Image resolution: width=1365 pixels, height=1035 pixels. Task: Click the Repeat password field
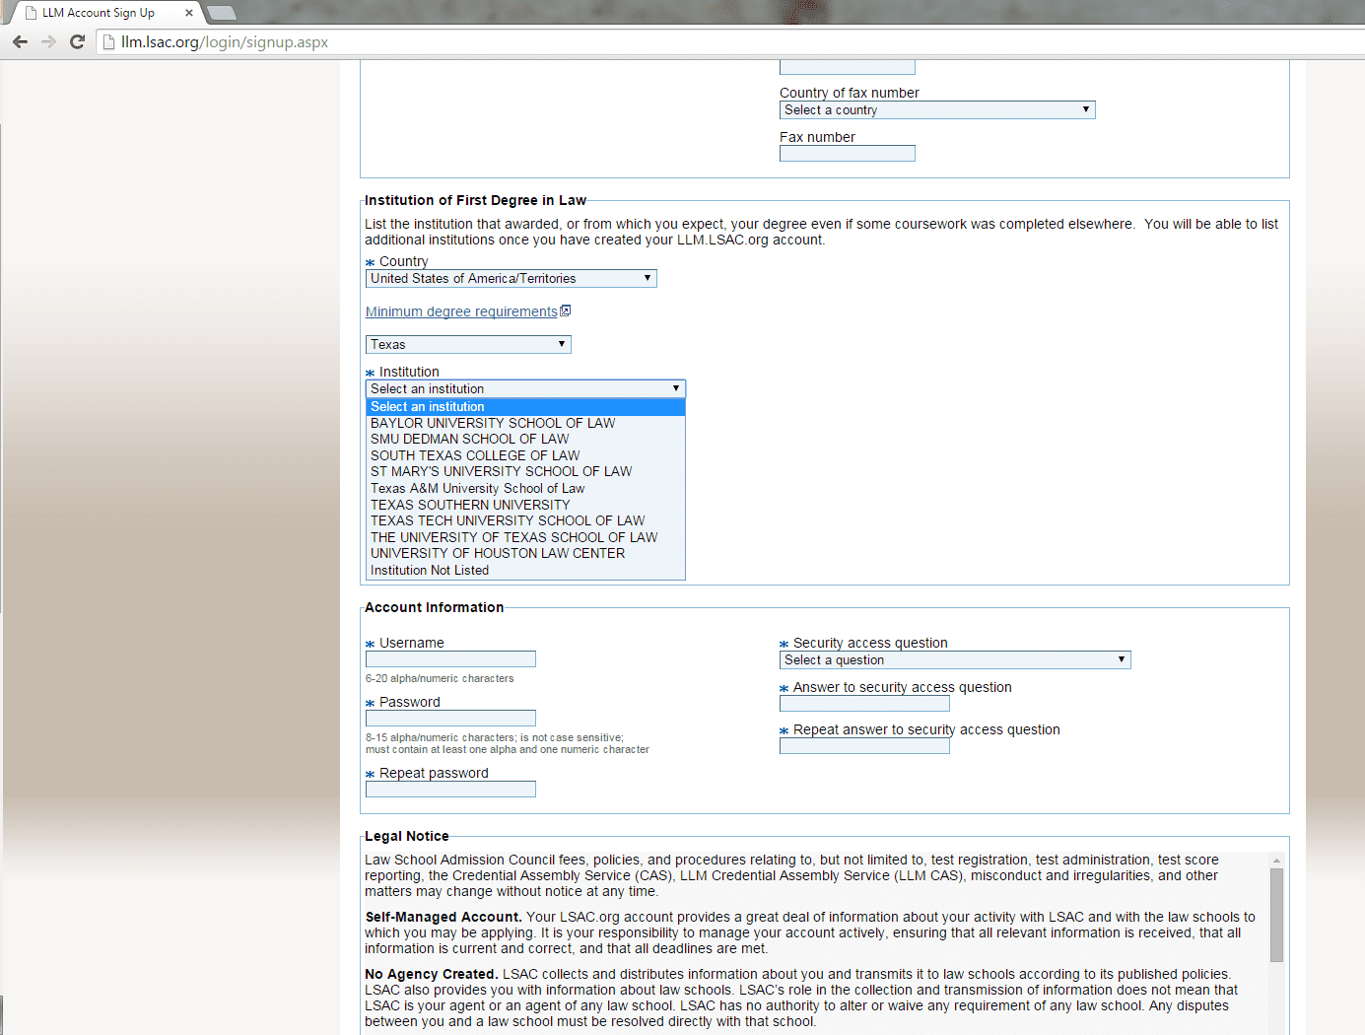(x=450, y=790)
